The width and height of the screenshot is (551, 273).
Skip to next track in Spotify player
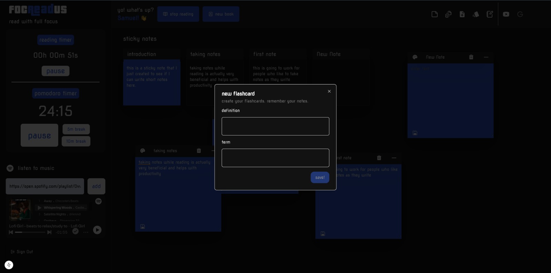49,232
